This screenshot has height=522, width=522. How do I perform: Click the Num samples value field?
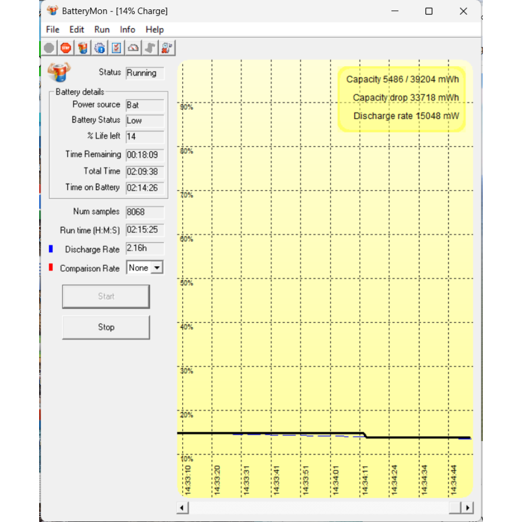145,212
